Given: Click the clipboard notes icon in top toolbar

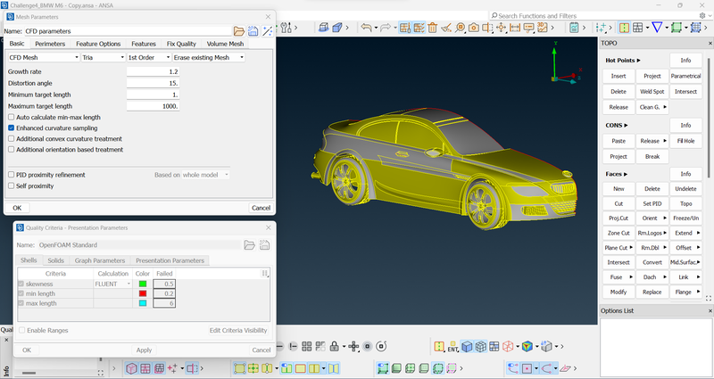Looking at the screenshot, I should (x=574, y=28).
